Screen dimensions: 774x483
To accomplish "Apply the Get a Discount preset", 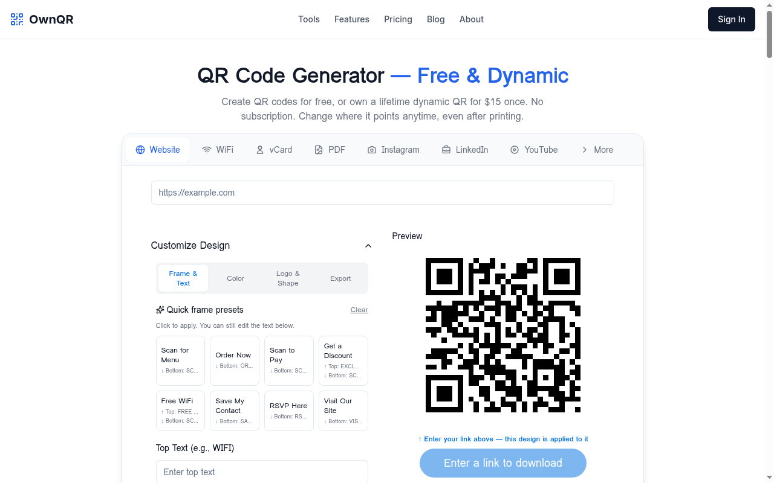I will [343, 360].
